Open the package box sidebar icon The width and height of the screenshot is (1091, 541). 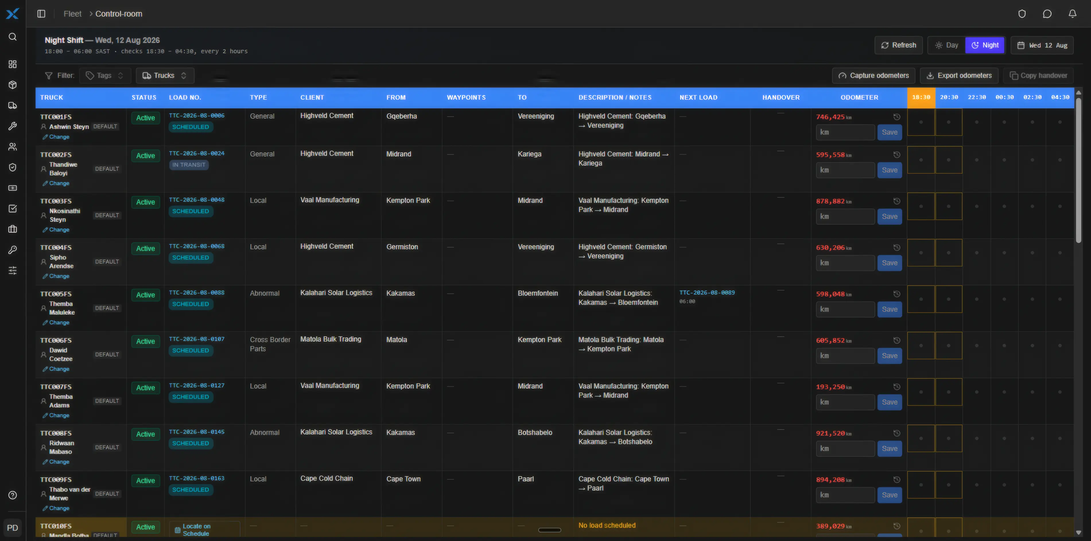[13, 85]
